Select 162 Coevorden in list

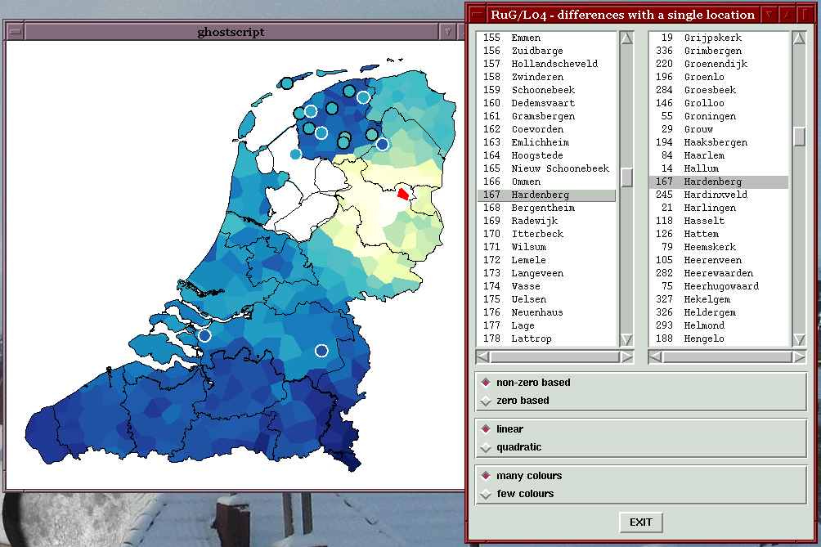546,129
